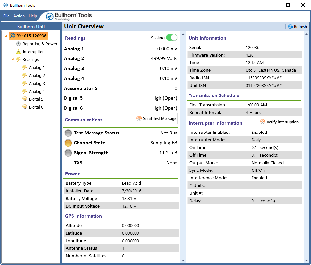Click the Test Message Status indicator light
Screen dimensions: 311x265
click(68, 133)
